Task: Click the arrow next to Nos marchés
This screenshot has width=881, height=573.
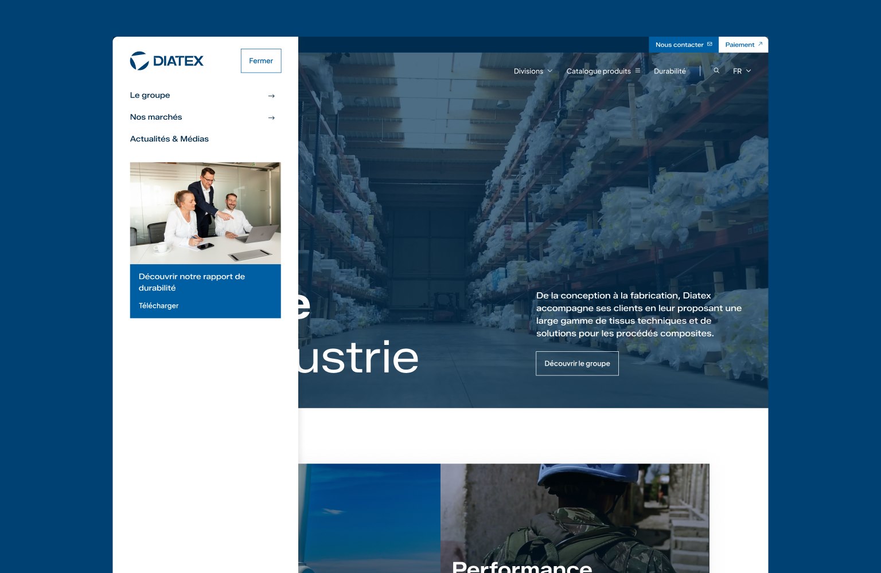Action: click(x=271, y=117)
